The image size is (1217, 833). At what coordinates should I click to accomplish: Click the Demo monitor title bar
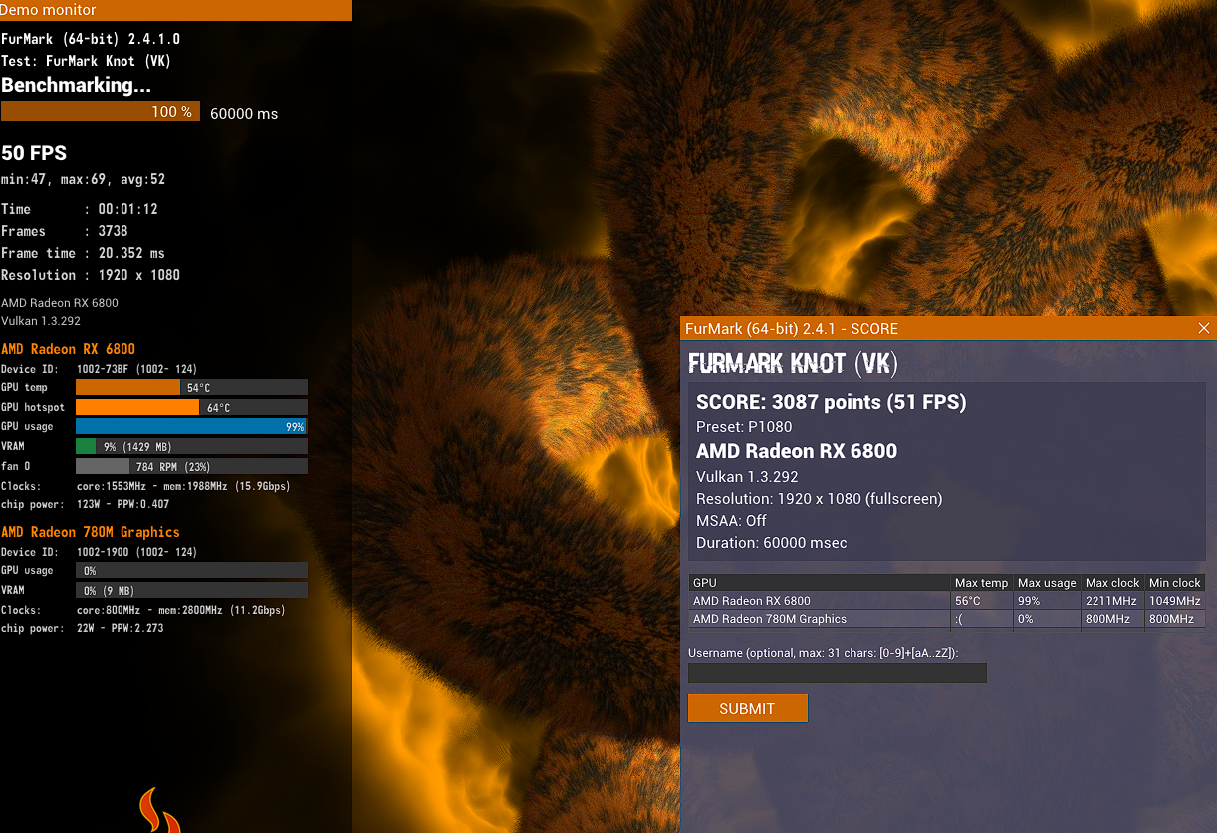(175, 10)
